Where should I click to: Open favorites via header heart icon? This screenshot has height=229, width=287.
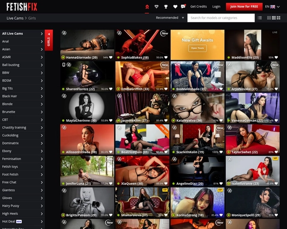point(175,7)
